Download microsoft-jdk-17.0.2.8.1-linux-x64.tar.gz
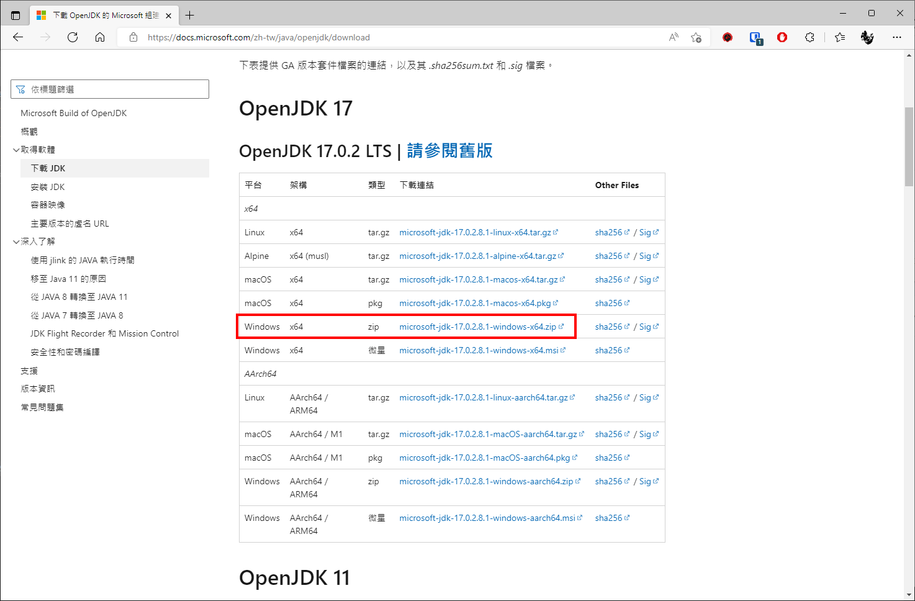This screenshot has width=915, height=601. point(479,232)
